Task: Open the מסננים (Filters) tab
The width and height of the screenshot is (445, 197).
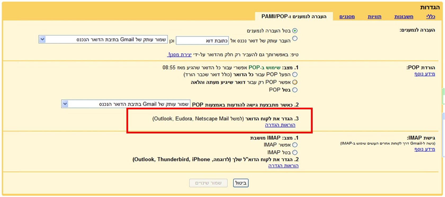Action: coord(347,17)
